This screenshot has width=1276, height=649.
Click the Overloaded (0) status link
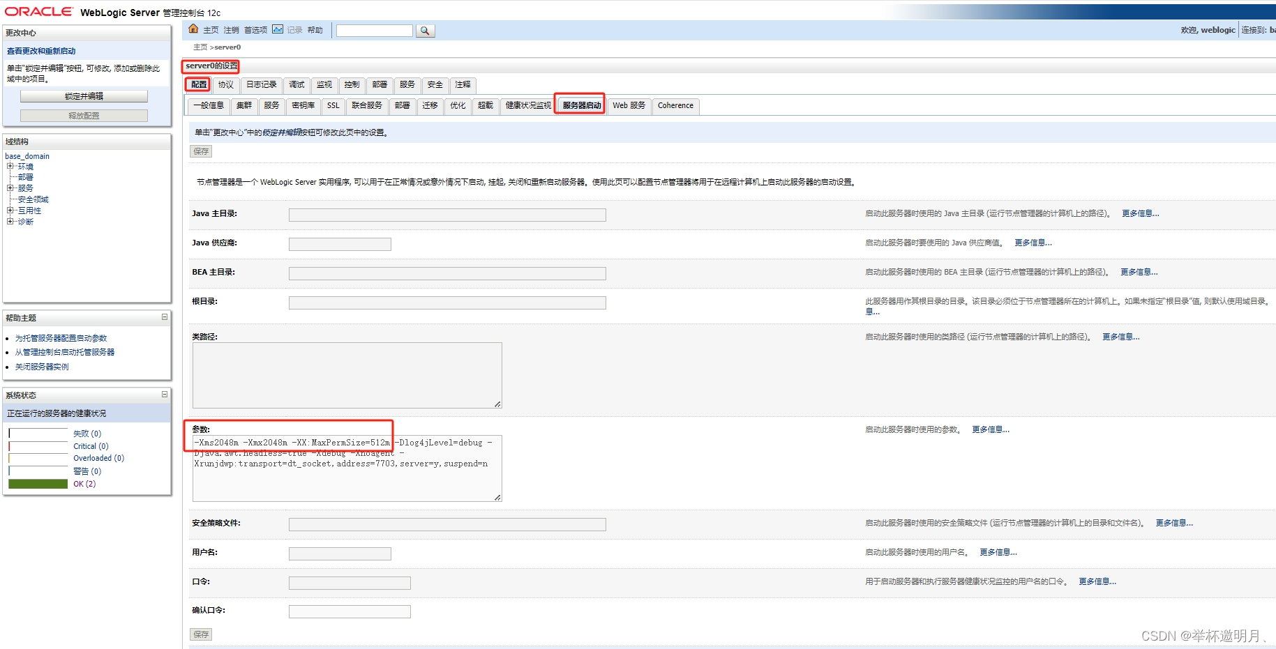tap(98, 458)
